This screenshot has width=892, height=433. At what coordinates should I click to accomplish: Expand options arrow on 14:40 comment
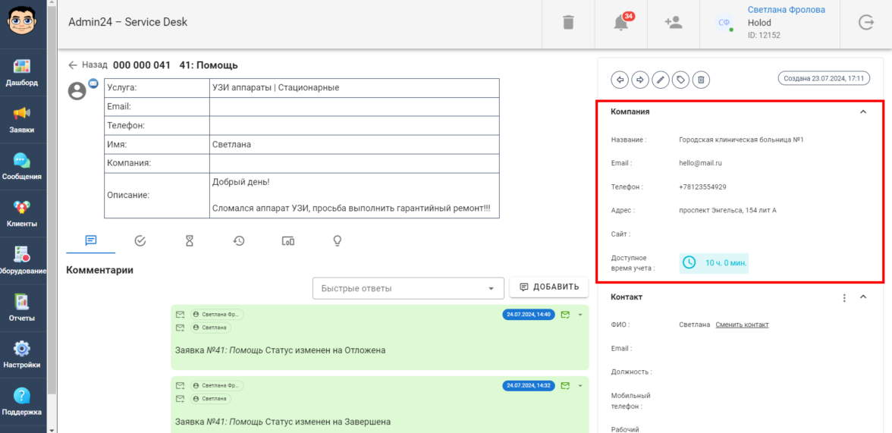tap(579, 315)
